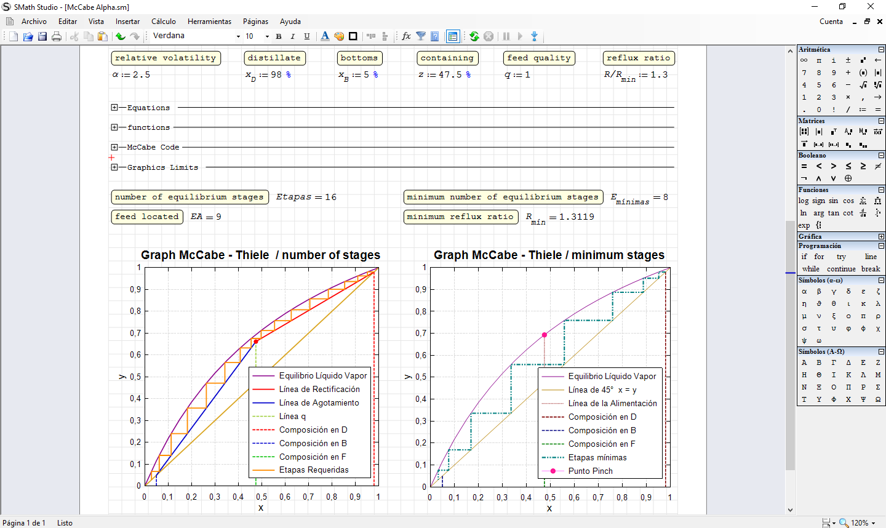Viewport: 886px width, 528px height.
Task: Toggle Underline formatting
Action: 307,36
